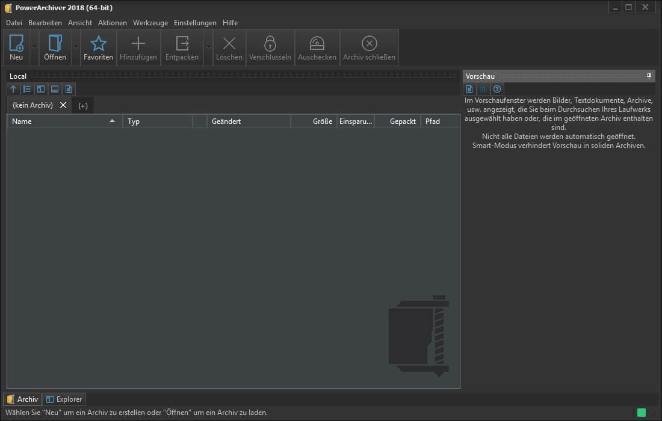Image resolution: width=662 pixels, height=421 pixels.
Task: Open the Werkzeuge menu
Action: click(150, 23)
